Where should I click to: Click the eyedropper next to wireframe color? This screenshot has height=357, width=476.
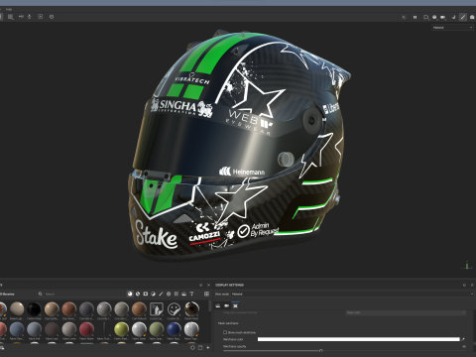(463, 339)
